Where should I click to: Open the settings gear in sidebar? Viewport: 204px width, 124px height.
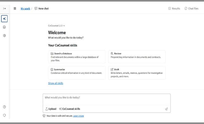pos(5,36)
